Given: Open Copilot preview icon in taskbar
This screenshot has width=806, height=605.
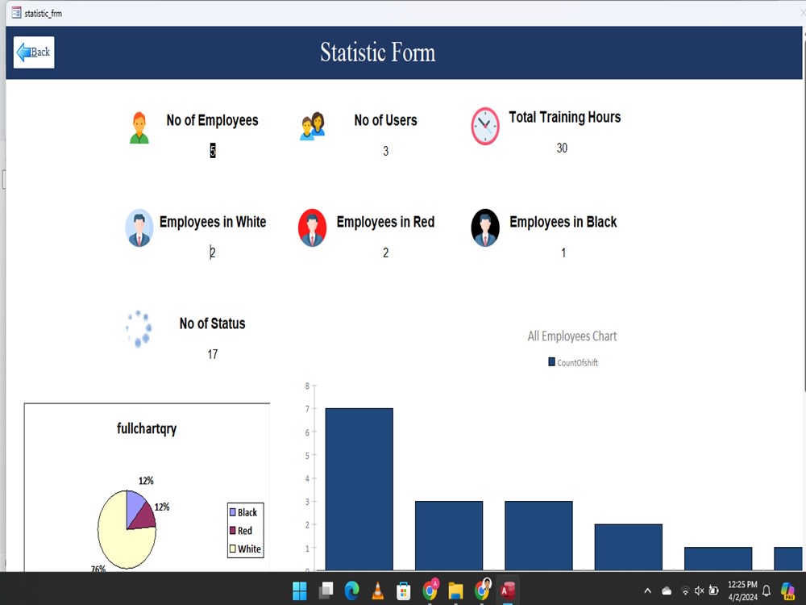Looking at the screenshot, I should click(x=787, y=591).
